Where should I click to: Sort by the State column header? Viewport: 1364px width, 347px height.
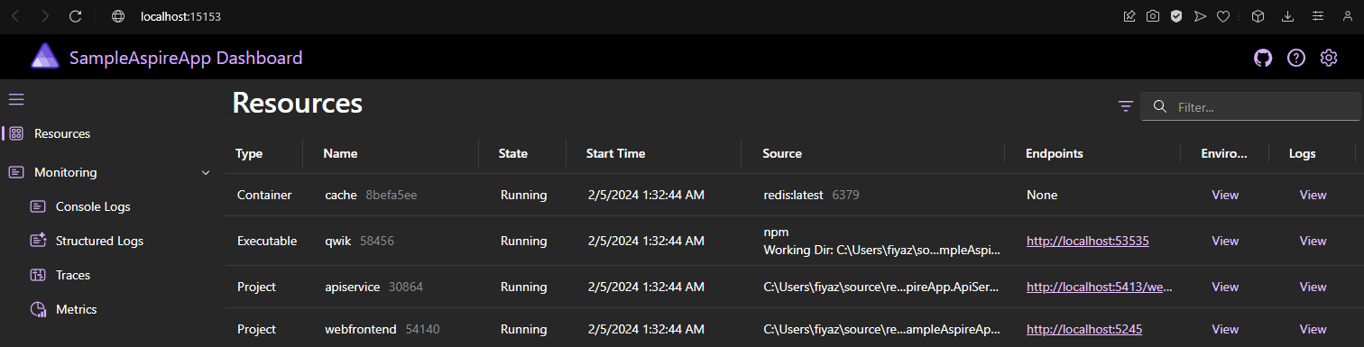pos(513,153)
